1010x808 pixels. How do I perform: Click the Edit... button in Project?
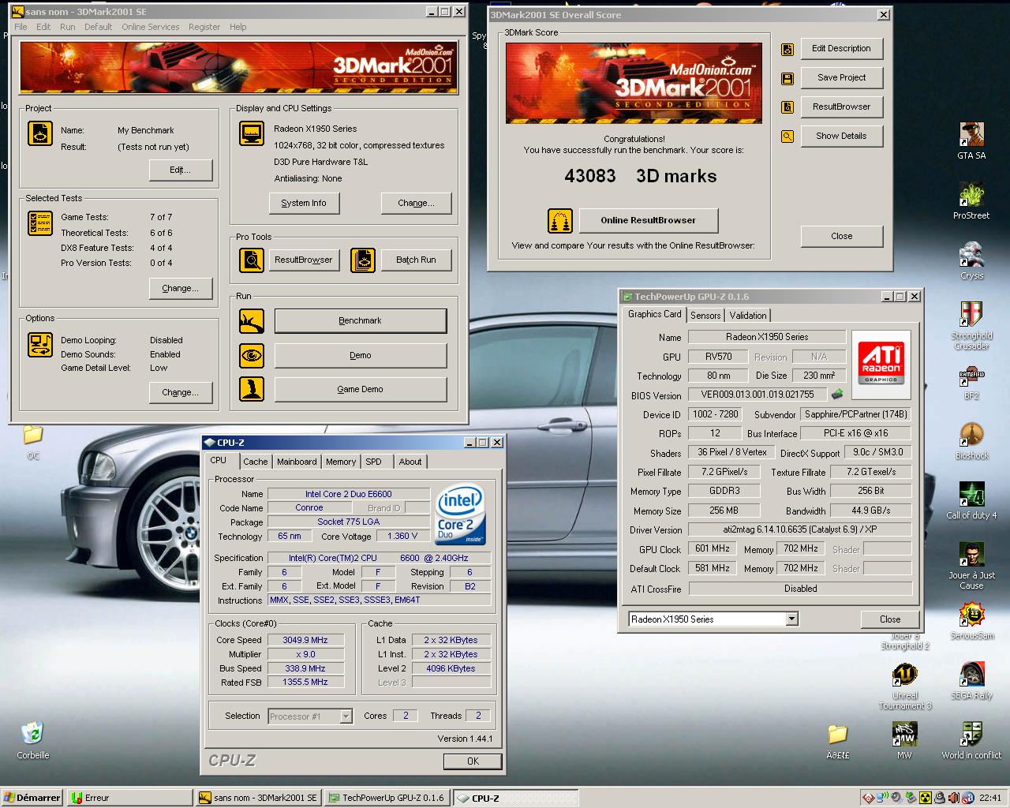point(180,170)
